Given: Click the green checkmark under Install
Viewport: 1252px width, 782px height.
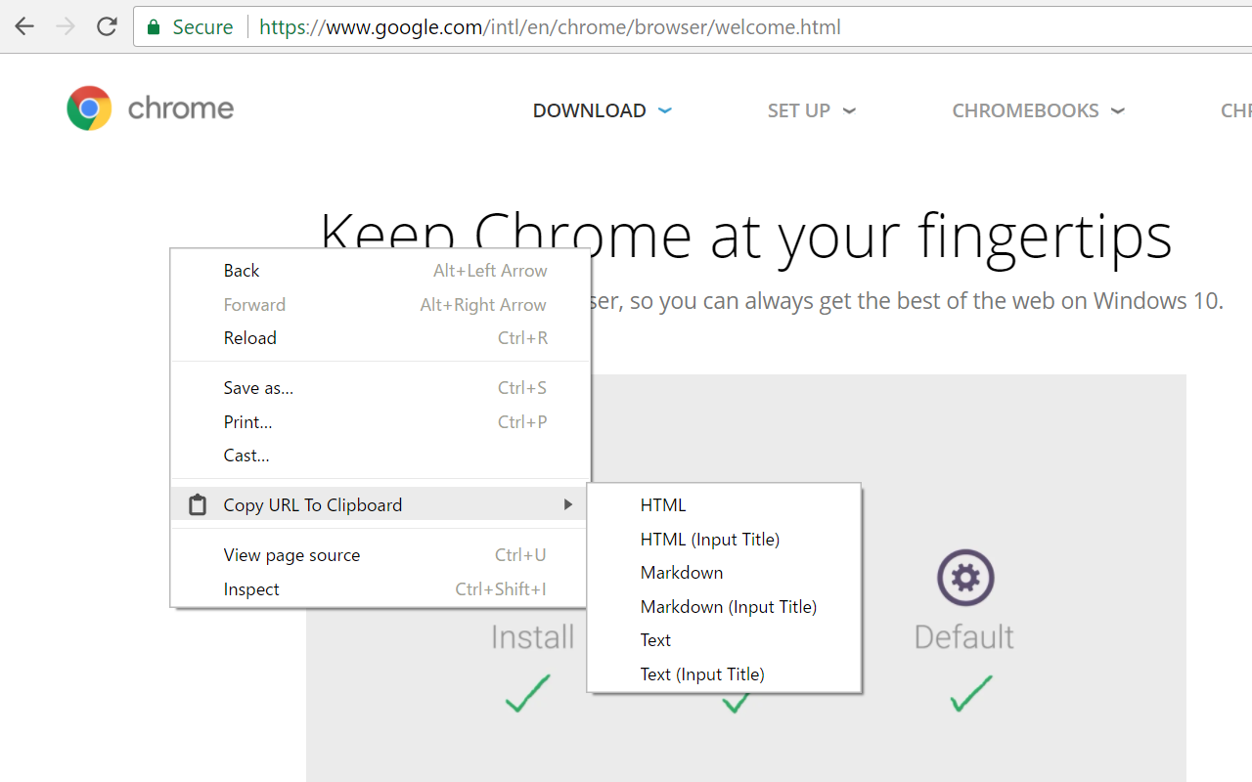Looking at the screenshot, I should click(x=528, y=692).
